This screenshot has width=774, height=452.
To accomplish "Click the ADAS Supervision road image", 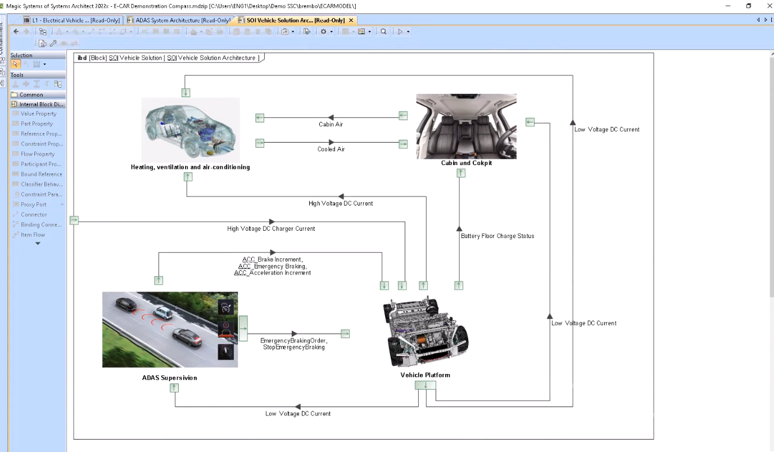I will coord(170,330).
